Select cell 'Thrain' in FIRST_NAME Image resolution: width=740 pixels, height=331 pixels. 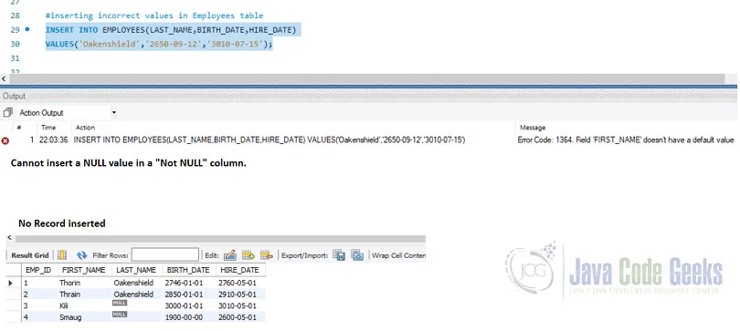pos(84,295)
